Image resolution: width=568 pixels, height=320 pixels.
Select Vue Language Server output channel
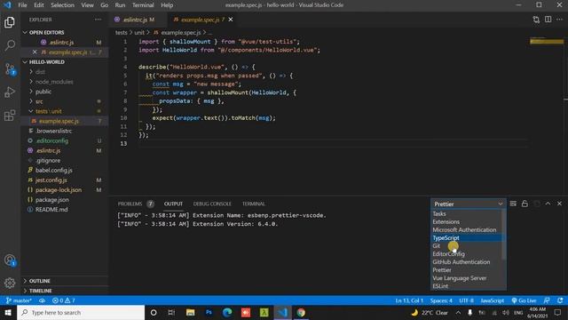tap(466, 278)
